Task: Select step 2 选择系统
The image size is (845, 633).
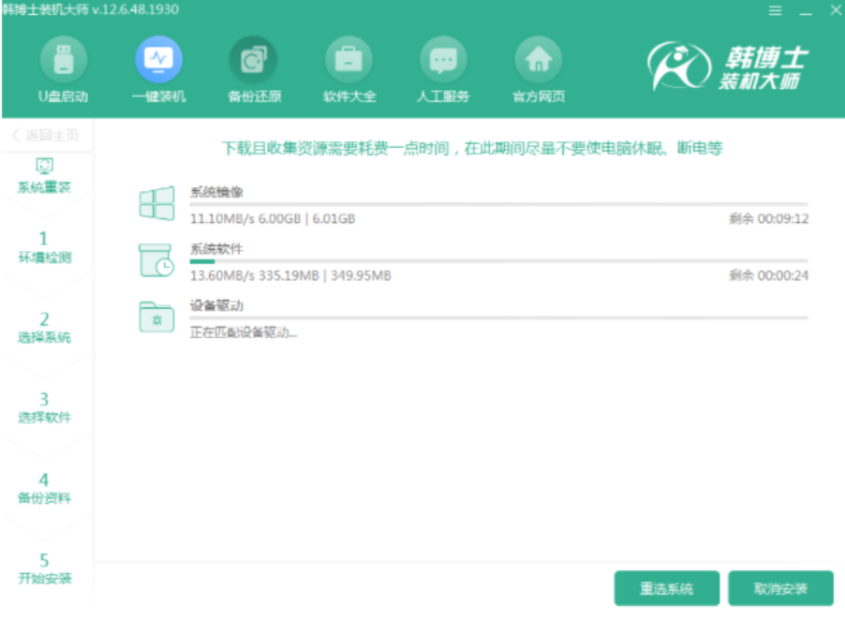Action: click(x=44, y=328)
